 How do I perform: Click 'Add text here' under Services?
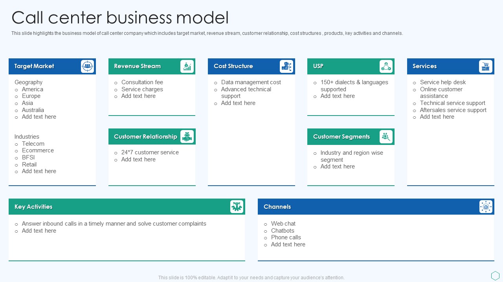[x=437, y=117]
